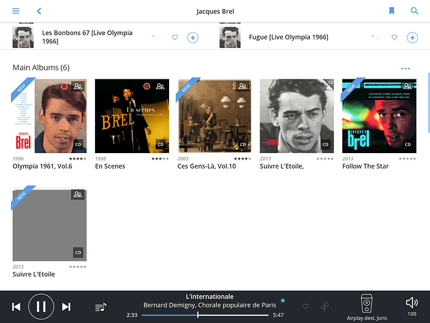The height and width of the screenshot is (323, 430).
Task: Click CD badge on Suivre L'Etoile, Brel portrait
Action: [325, 144]
